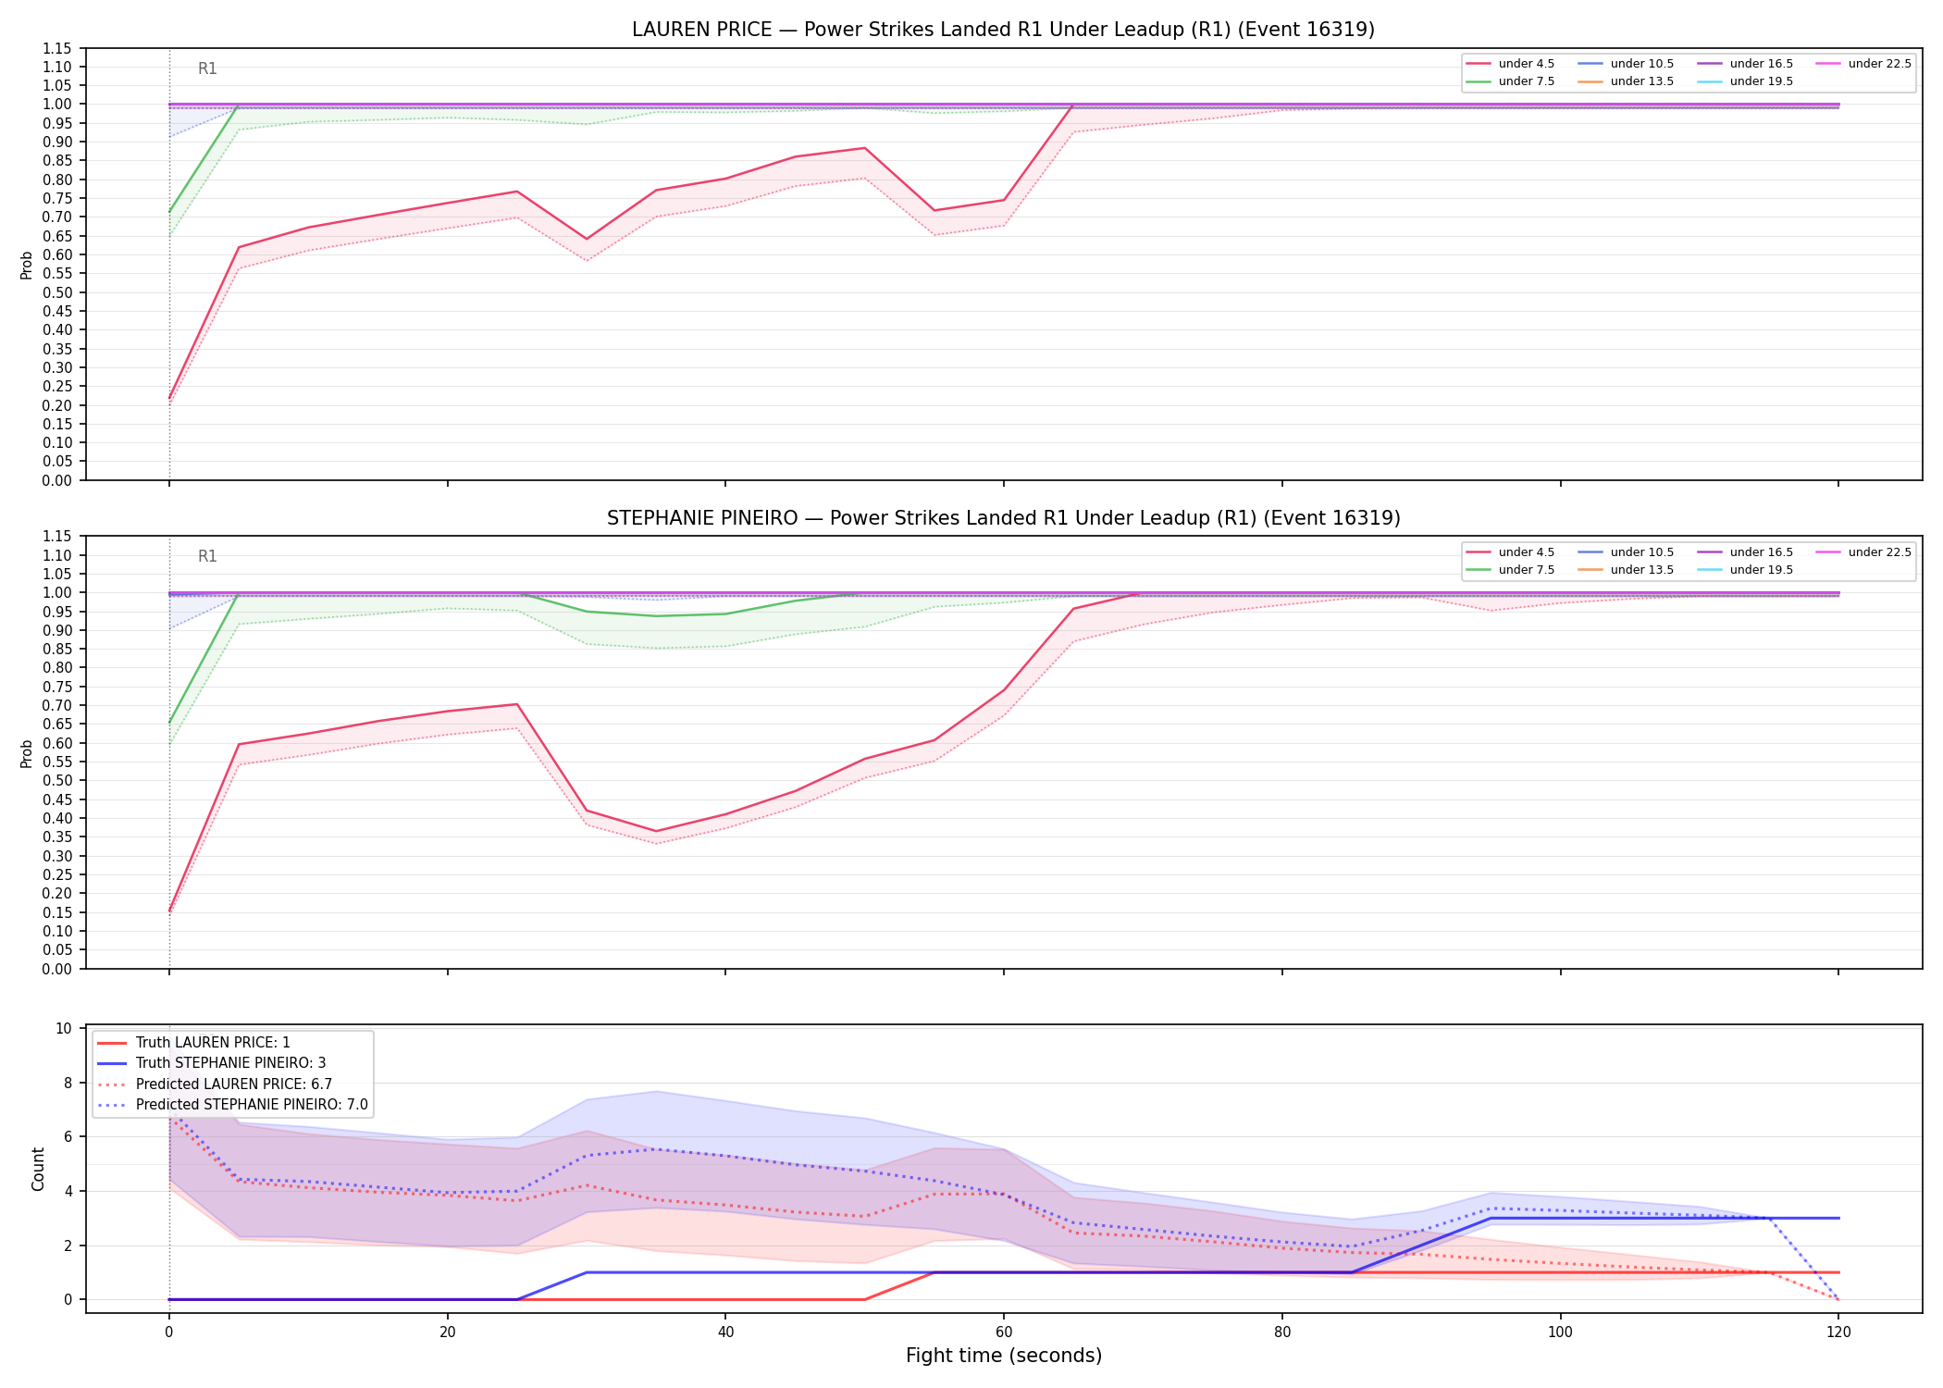The image size is (1943, 1388).
Task: Click 'under 10.5' in LAUREN PRICE chart legend
Action: 1627,64
